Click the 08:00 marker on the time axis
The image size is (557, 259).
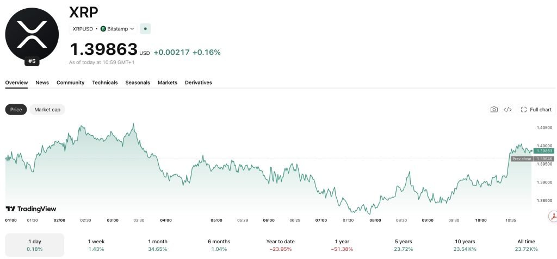click(x=375, y=220)
